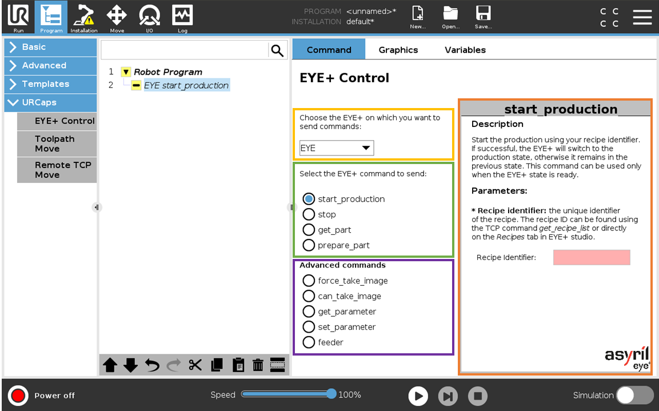659x411 pixels.
Task: Collapse the left sidebar handle
Action: click(97, 207)
